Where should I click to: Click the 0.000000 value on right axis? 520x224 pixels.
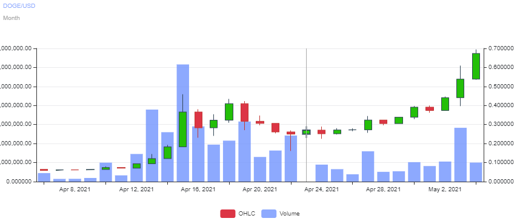[501, 182]
